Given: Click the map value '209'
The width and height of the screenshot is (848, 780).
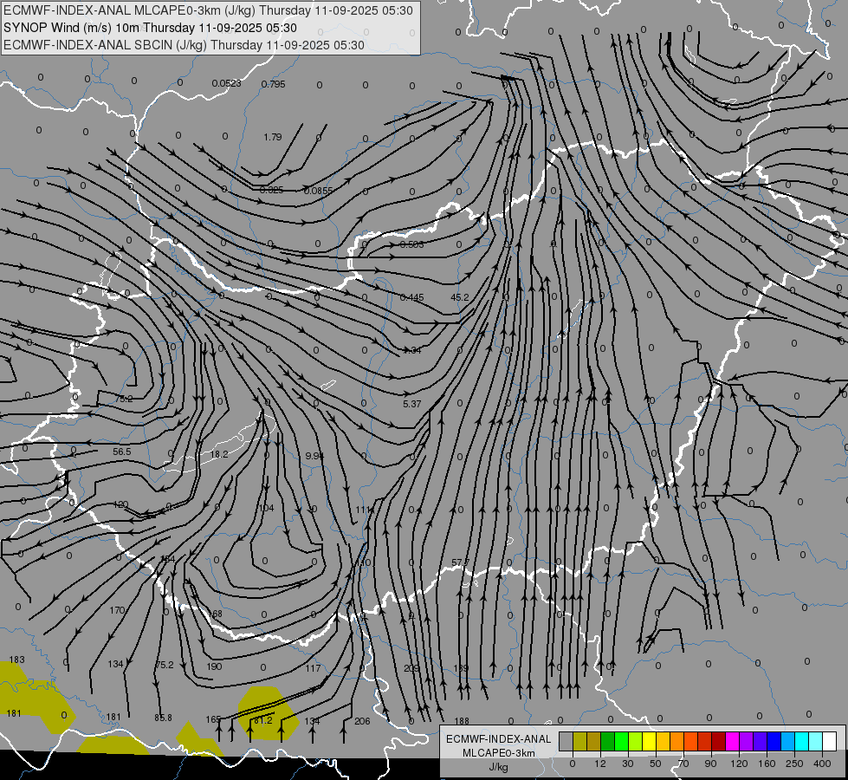Looking at the screenshot, I should point(411,668).
